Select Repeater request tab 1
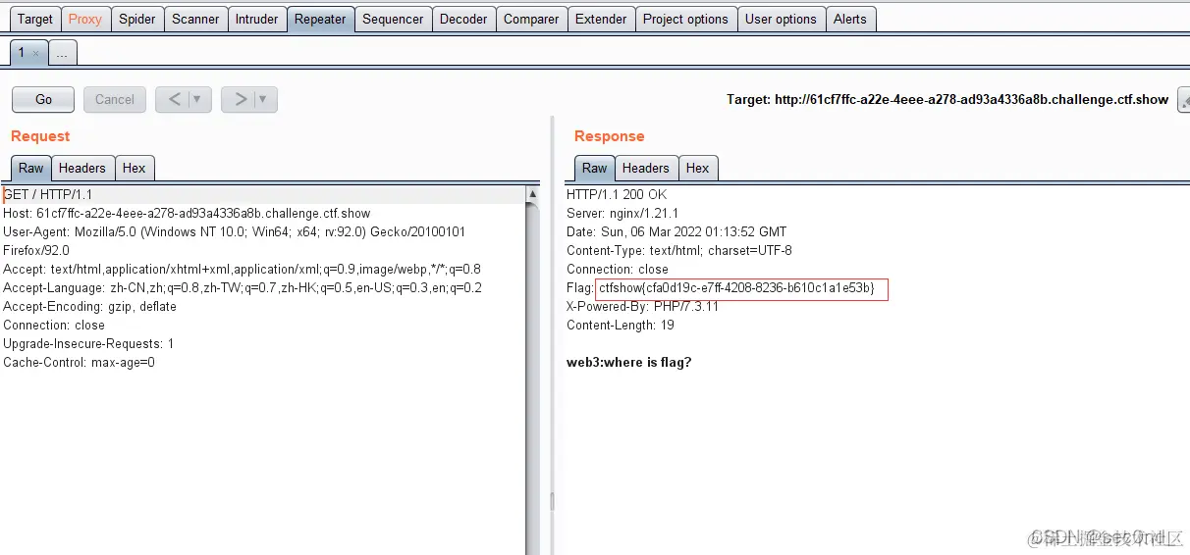This screenshot has width=1190, height=555. (22, 53)
